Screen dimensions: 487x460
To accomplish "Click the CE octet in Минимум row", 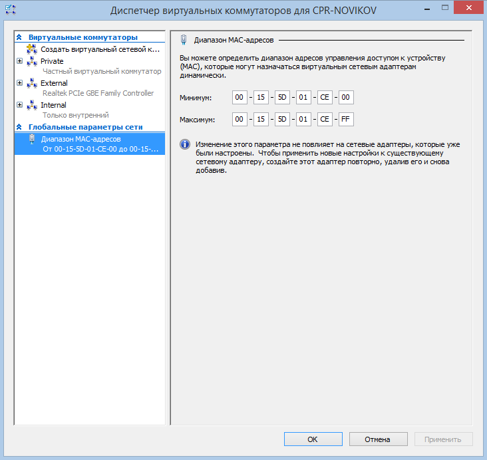I will tap(324, 98).
